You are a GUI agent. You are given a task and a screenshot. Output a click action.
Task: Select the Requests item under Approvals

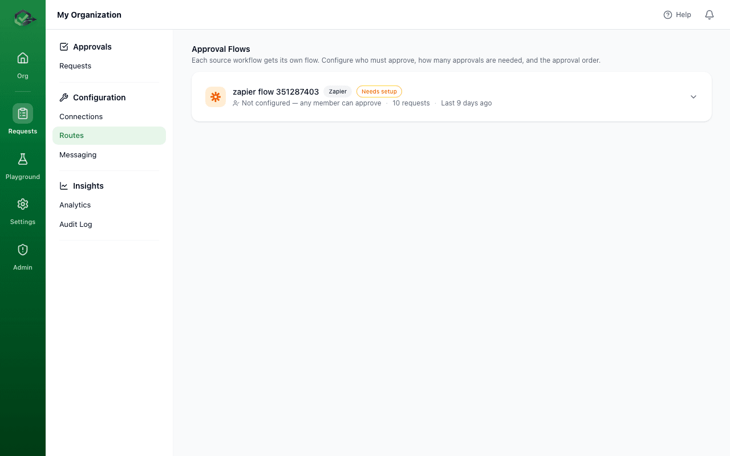pos(75,66)
